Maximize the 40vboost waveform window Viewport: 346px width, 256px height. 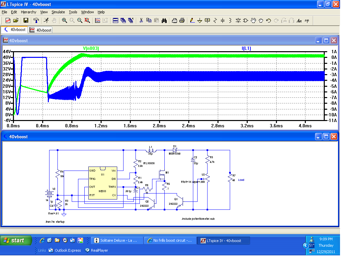(x=326, y=41)
